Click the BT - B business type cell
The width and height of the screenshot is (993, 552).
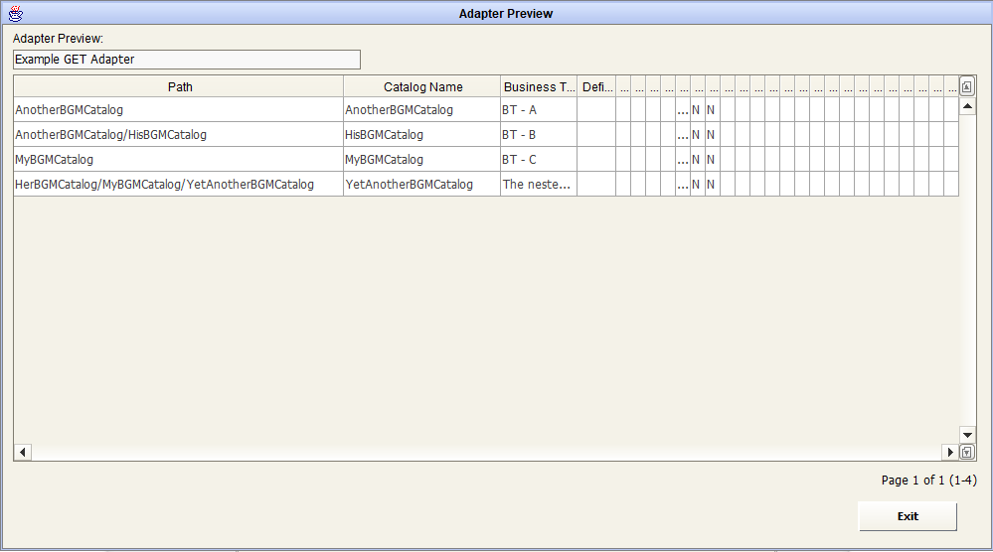[x=539, y=135]
